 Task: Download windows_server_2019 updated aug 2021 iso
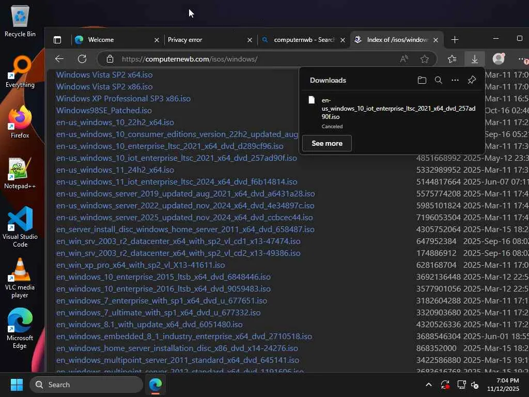[185, 194]
